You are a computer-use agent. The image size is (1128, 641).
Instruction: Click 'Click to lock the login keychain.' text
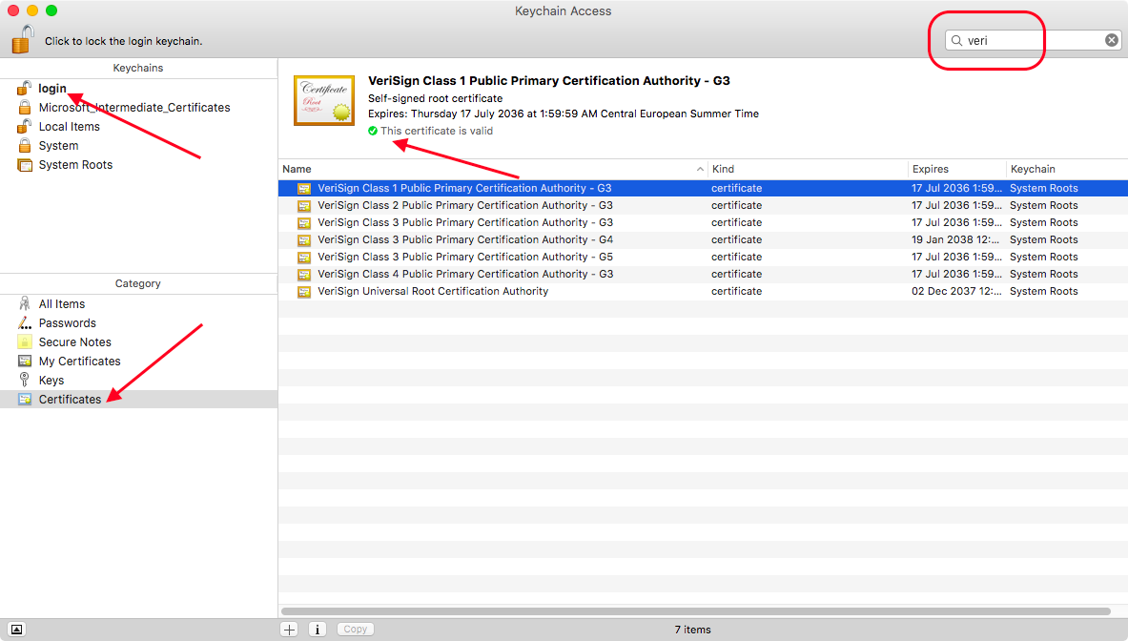point(124,41)
